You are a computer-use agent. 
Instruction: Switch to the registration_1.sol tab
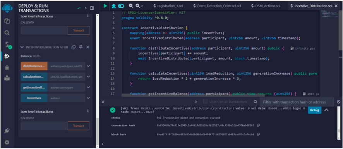pyautogui.click(x=168, y=6)
